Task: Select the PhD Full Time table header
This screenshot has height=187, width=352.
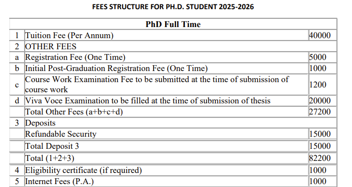Action: pyautogui.click(x=173, y=24)
